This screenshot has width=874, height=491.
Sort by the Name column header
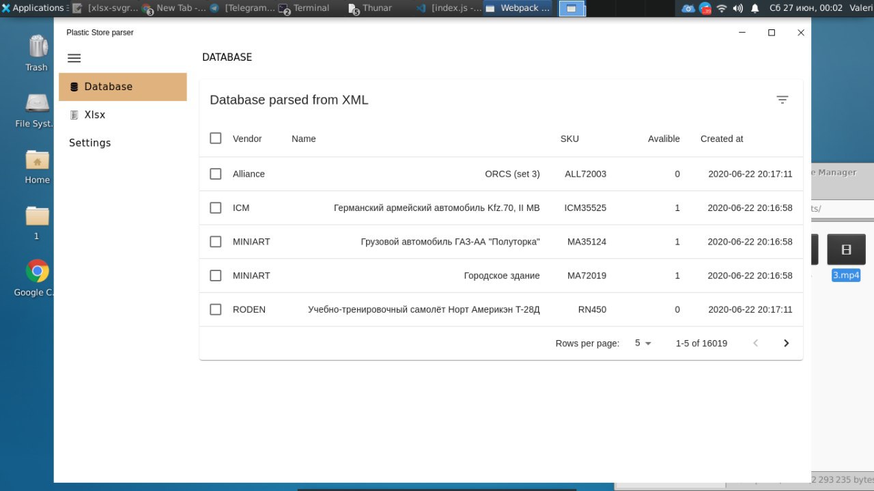304,139
